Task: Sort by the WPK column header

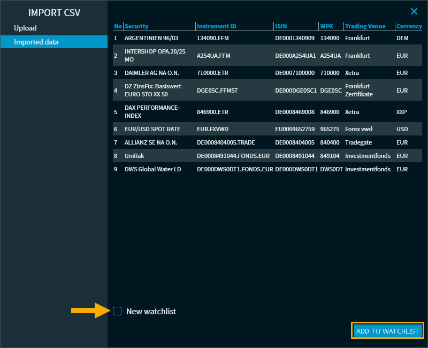Action: [326, 26]
